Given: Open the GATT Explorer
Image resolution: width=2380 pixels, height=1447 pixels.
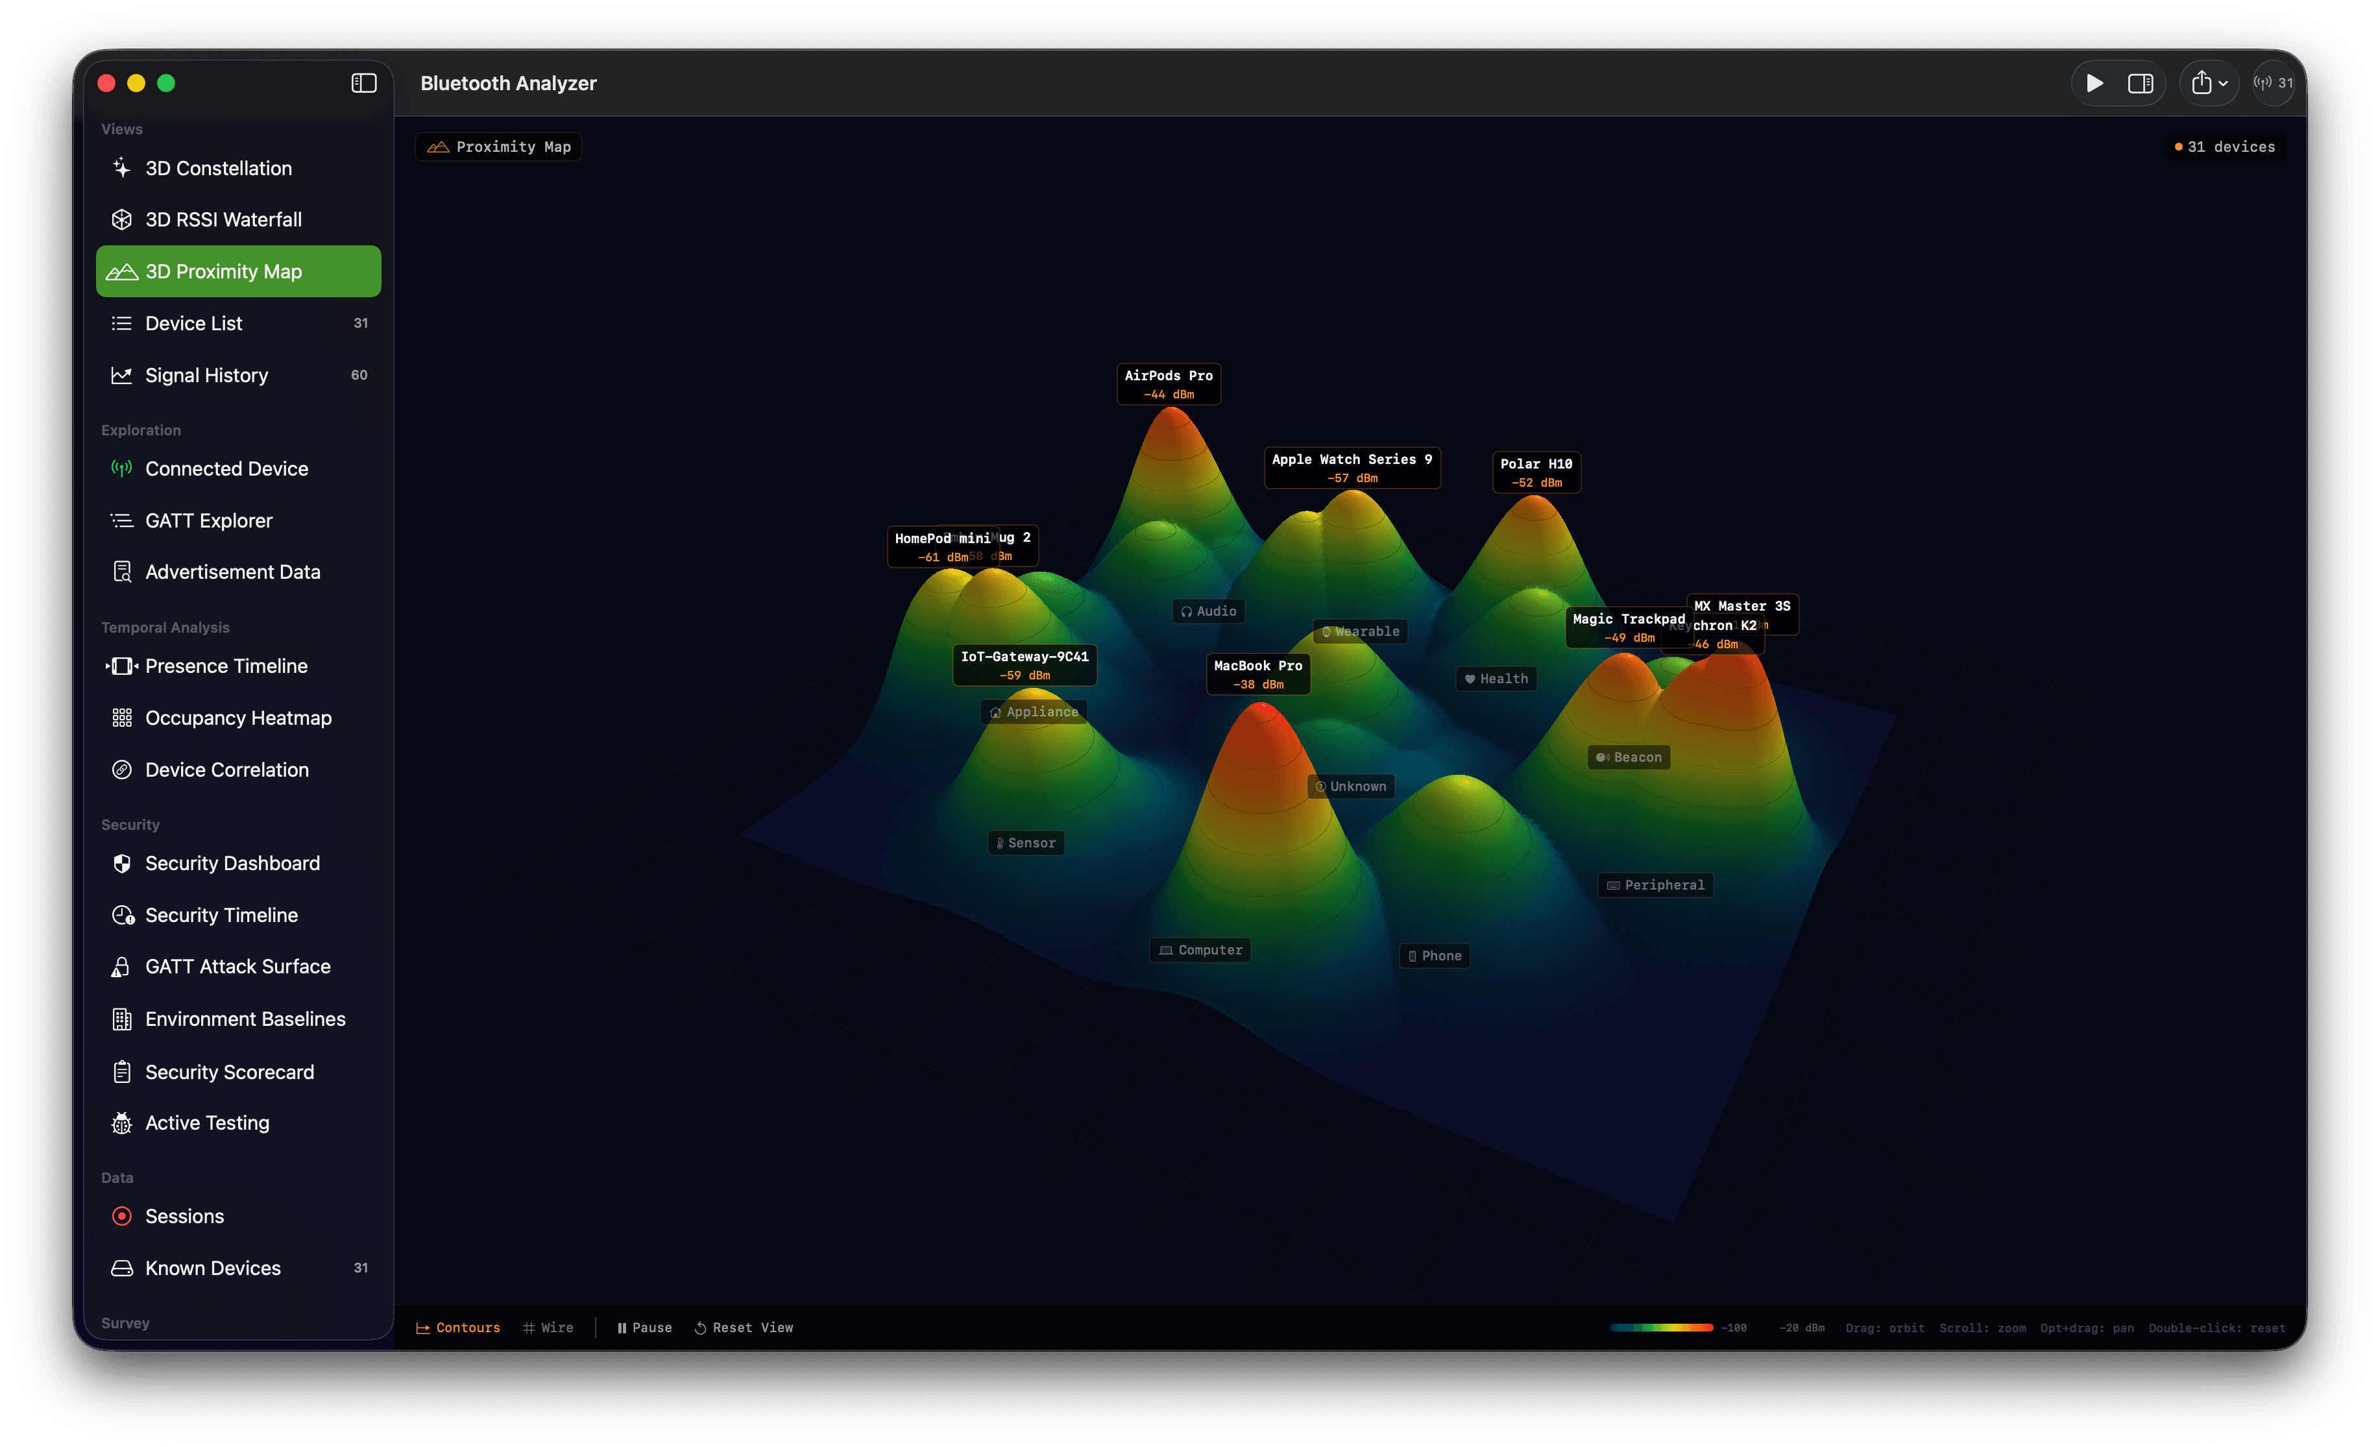Looking at the screenshot, I should click(x=237, y=520).
